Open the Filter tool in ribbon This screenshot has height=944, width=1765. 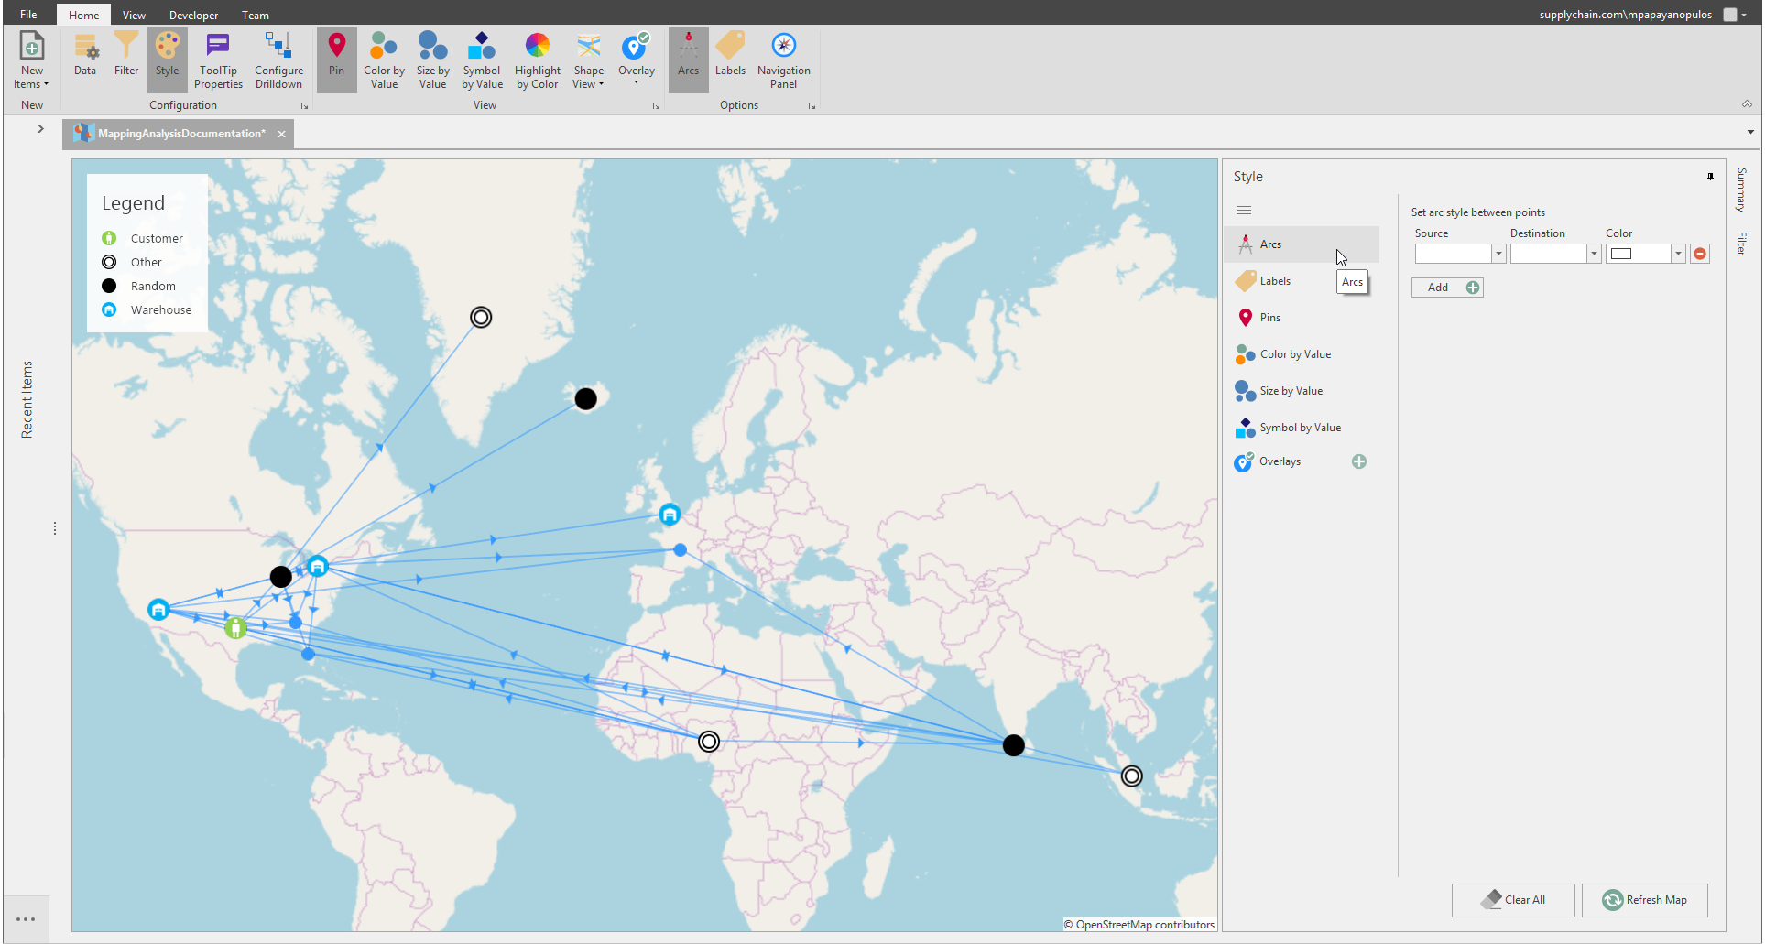126,60
